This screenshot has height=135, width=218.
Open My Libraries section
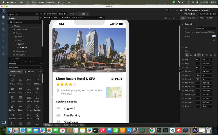click(29, 72)
